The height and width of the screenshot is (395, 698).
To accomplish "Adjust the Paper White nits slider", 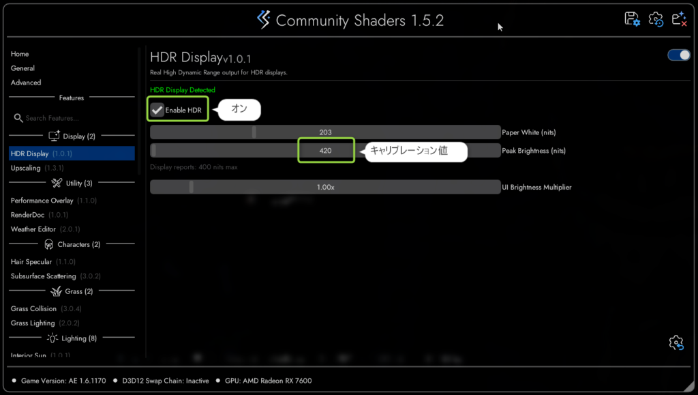I will [325, 132].
